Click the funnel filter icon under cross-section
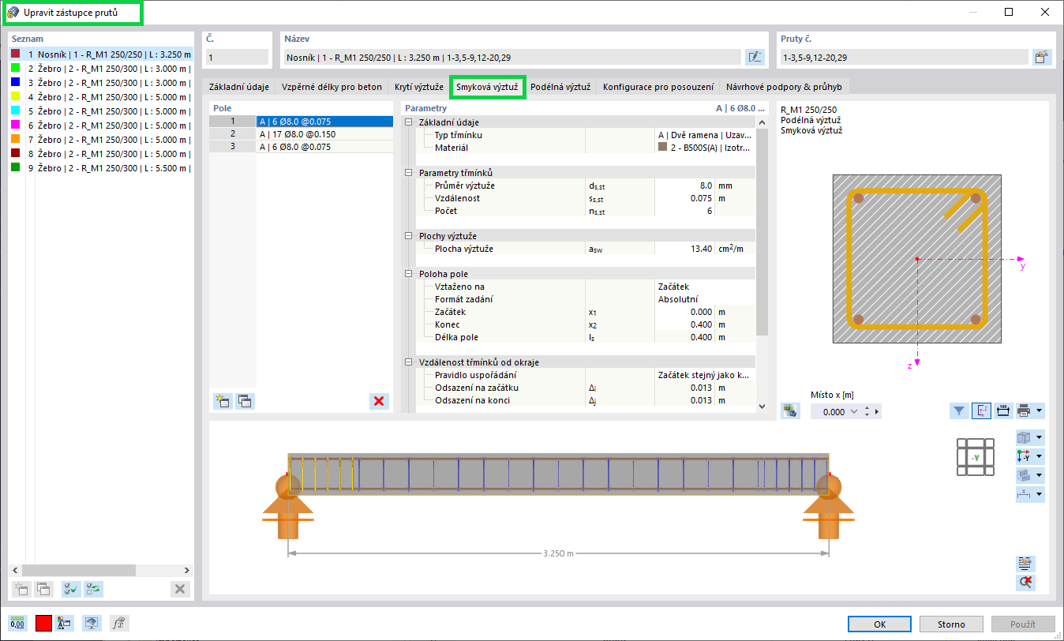1064x641 pixels. (x=959, y=410)
